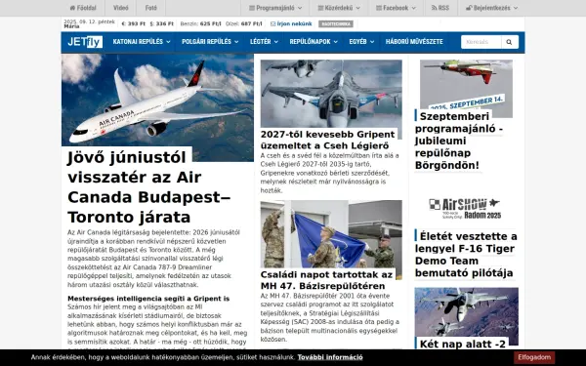Viewport: 586px width, 366px height.
Task: Click the date text 2025. 09. 12. péntek
Action: (89, 21)
